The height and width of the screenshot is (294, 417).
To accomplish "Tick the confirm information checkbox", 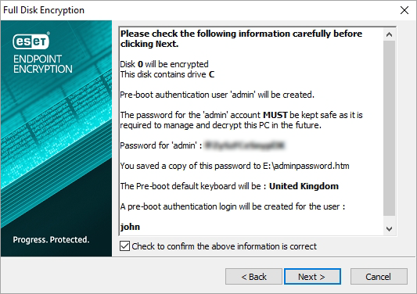I will (124, 246).
